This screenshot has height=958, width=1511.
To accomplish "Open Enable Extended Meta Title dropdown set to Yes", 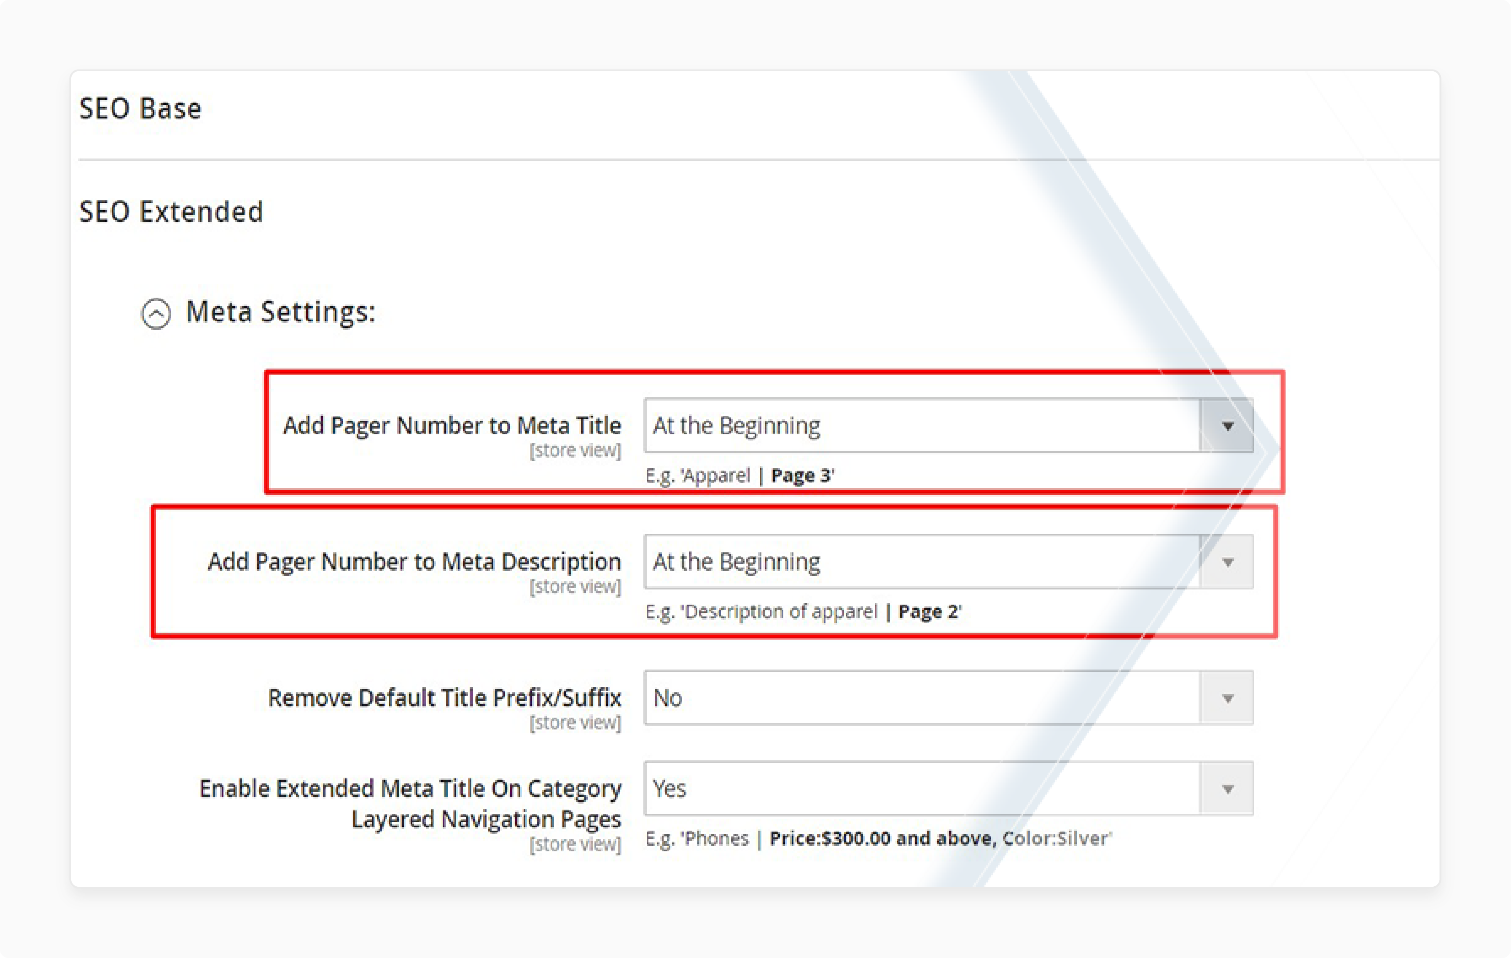I will 948,788.
